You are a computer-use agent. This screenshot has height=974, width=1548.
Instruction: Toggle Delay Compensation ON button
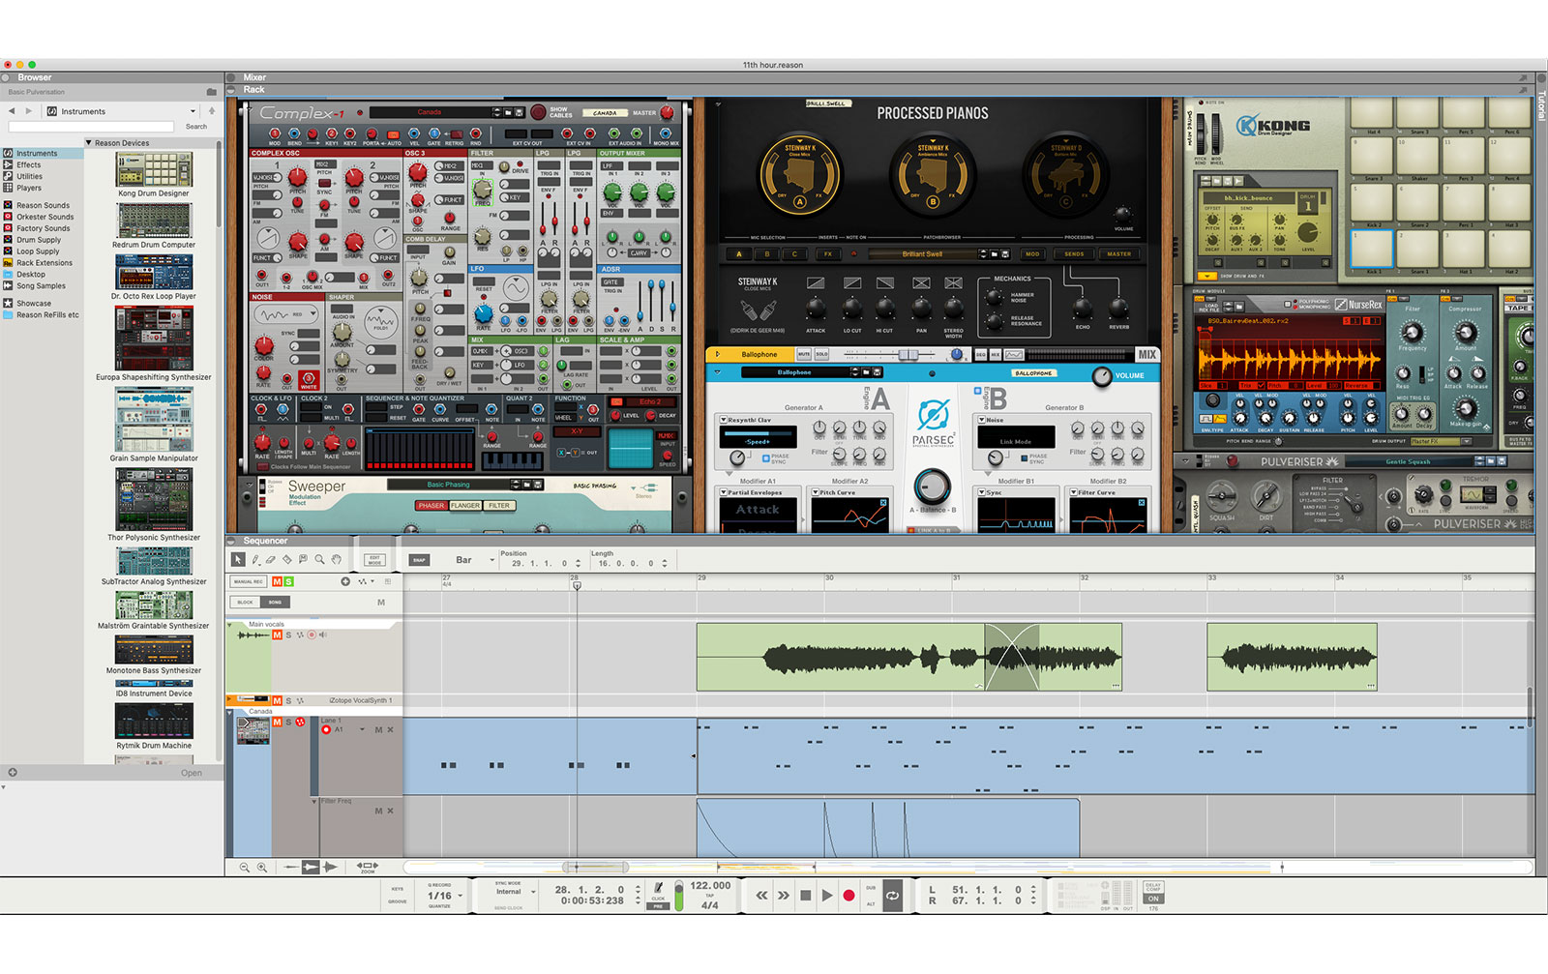tap(1153, 899)
